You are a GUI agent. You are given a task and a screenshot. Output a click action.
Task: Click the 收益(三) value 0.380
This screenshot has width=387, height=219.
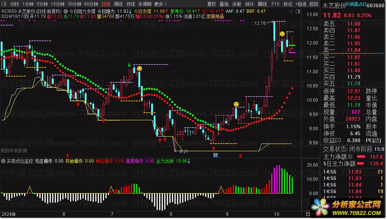coord(354,140)
